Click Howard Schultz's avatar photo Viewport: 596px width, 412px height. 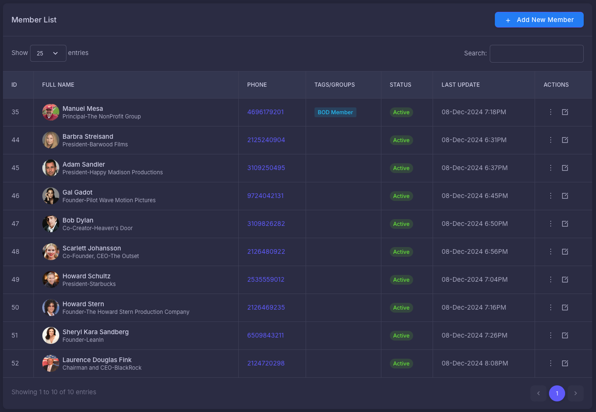click(51, 280)
